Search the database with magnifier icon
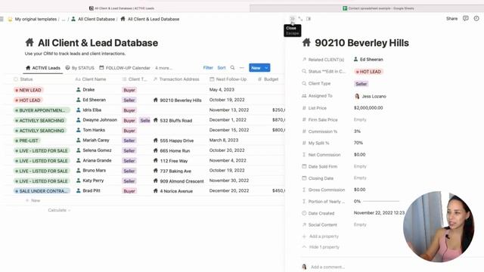Screen dimensions: 484x272 (232, 67)
